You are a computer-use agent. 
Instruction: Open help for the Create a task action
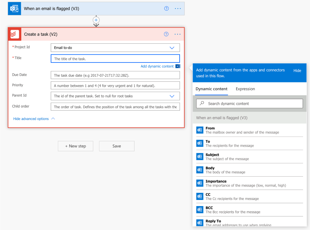click(x=166, y=34)
